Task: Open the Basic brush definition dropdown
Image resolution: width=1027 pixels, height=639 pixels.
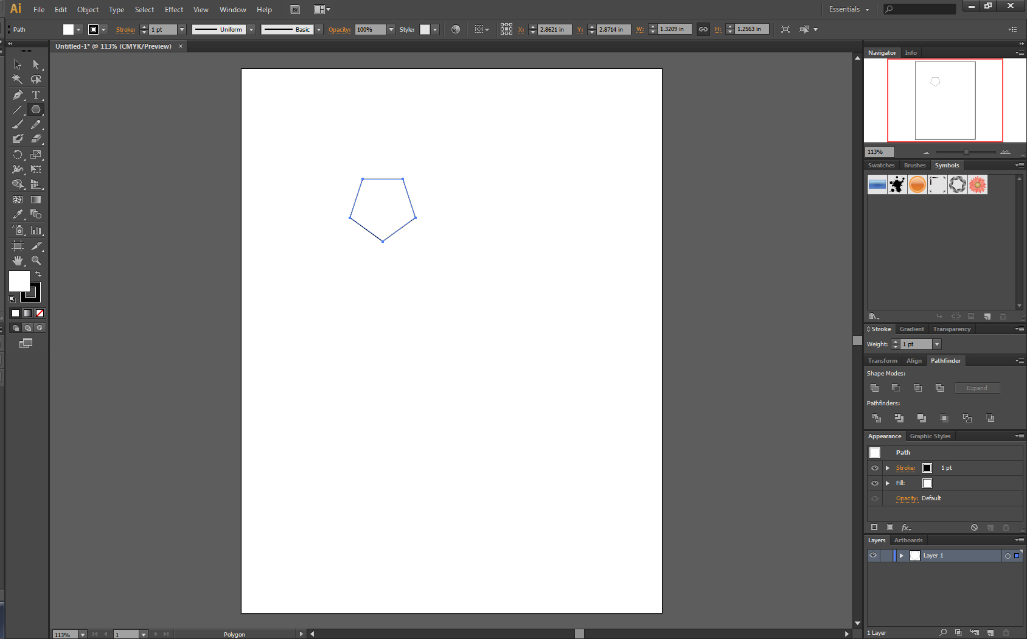Action: pos(319,29)
